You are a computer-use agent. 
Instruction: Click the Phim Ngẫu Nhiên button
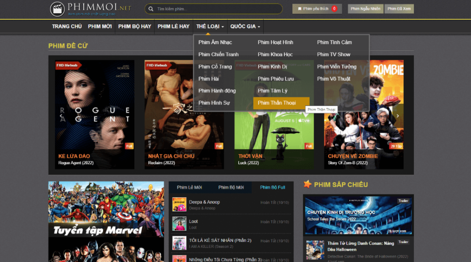[x=366, y=9]
